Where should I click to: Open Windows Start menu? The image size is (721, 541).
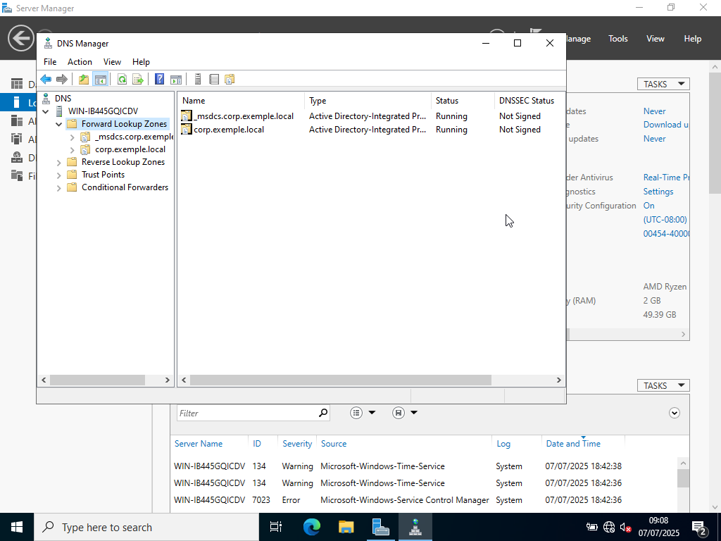[17, 527]
